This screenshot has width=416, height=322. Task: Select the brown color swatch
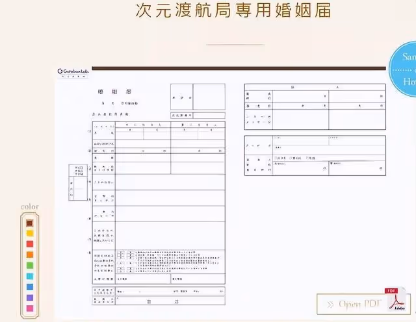[30, 223]
